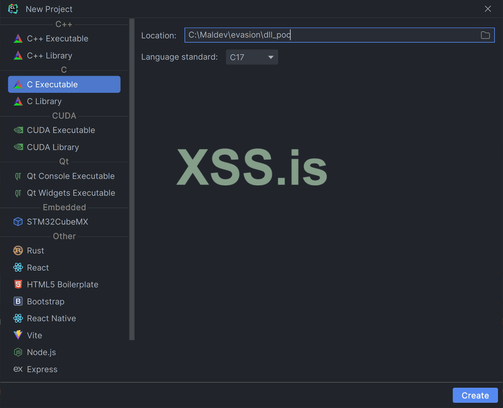This screenshot has height=408, width=503.
Task: Click the Rust gear icon
Action: (x=18, y=251)
